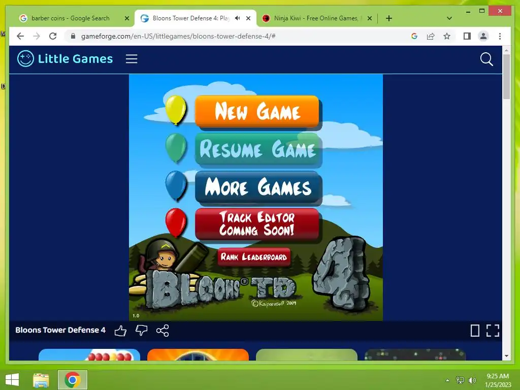
Task: Open the hamburger menu in Little Games header
Action: pyautogui.click(x=132, y=59)
